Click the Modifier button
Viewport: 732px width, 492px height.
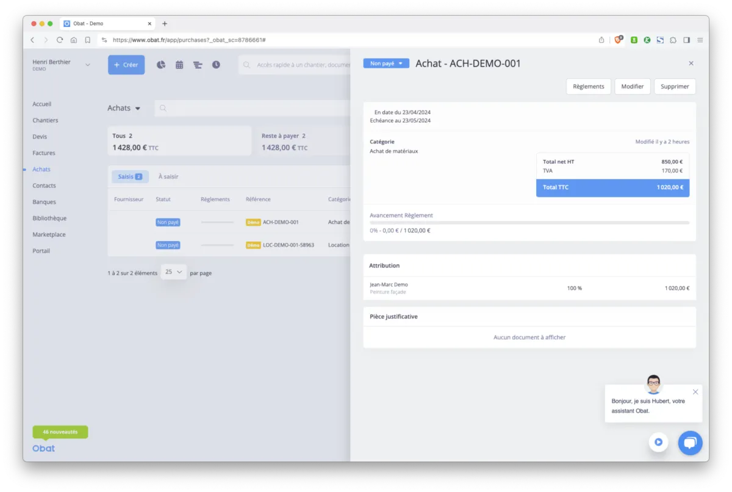[x=633, y=87]
